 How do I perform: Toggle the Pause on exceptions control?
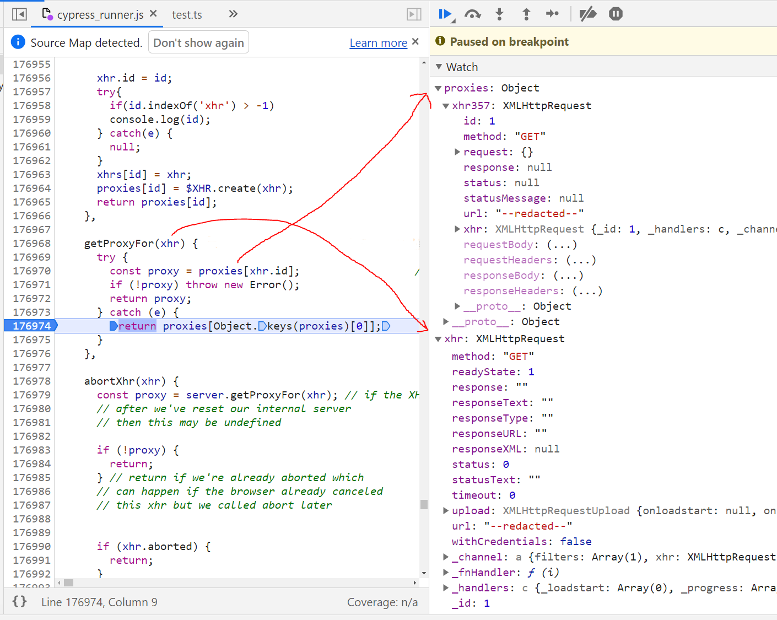tap(615, 14)
